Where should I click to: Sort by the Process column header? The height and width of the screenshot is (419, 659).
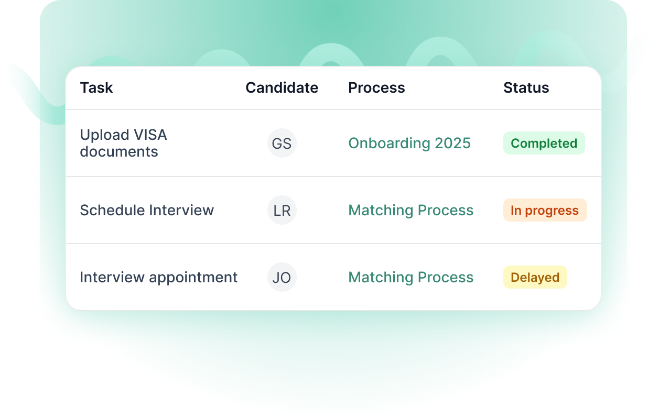point(377,88)
